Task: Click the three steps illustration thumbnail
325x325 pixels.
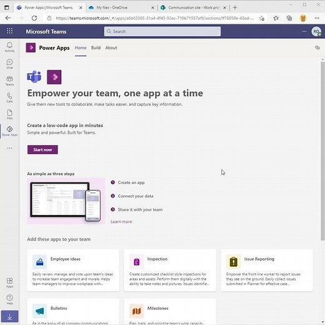Action: [x=66, y=201]
